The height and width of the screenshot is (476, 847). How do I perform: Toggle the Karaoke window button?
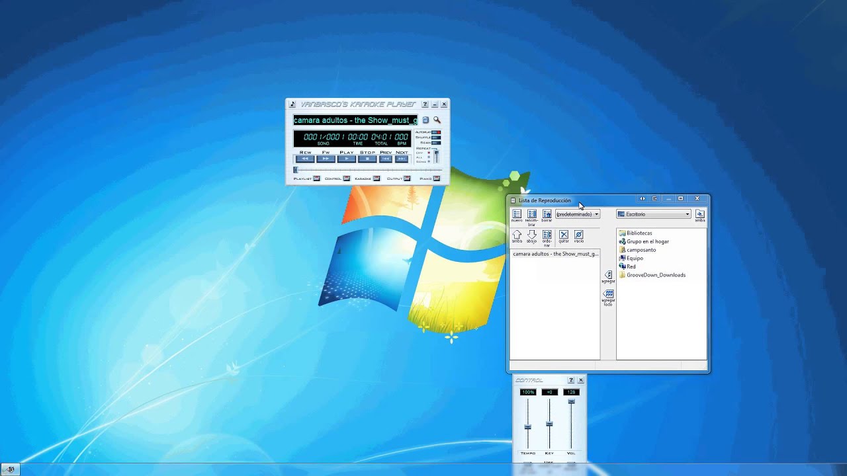click(x=377, y=178)
